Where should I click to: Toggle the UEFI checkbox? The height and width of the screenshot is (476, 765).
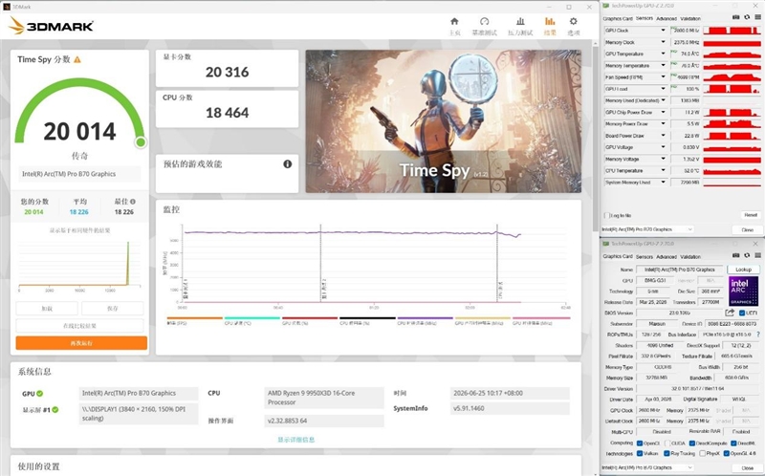tap(742, 314)
